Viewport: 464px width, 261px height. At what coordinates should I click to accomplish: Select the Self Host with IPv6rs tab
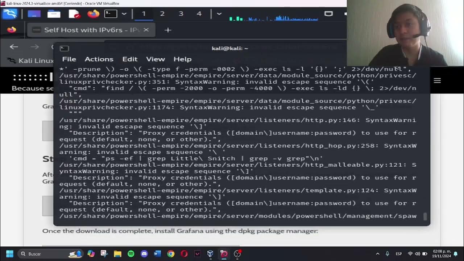click(x=91, y=30)
